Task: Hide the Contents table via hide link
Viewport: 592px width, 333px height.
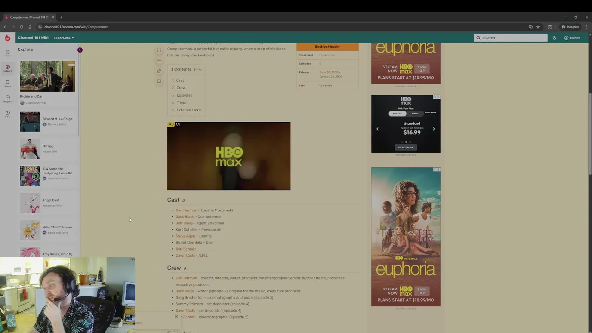Action: click(198, 69)
